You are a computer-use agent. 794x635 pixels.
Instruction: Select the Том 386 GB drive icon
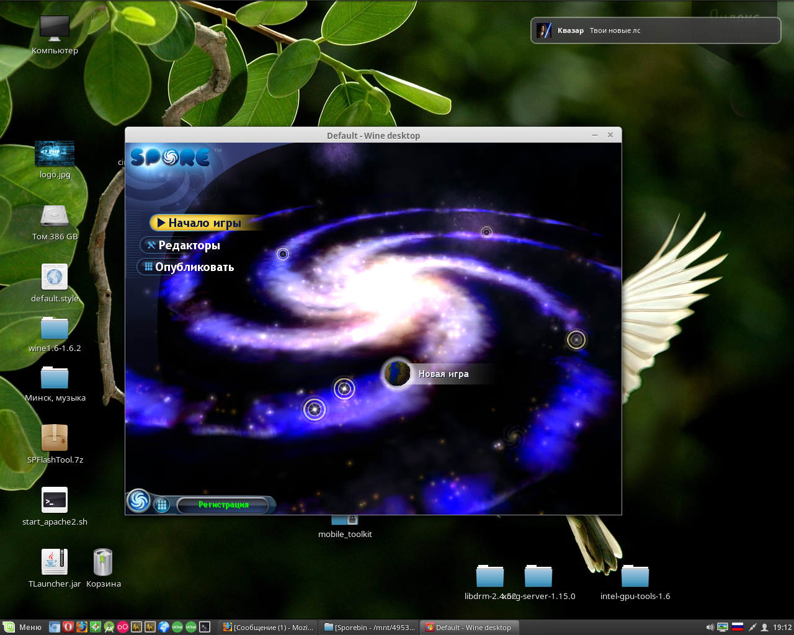click(x=55, y=216)
